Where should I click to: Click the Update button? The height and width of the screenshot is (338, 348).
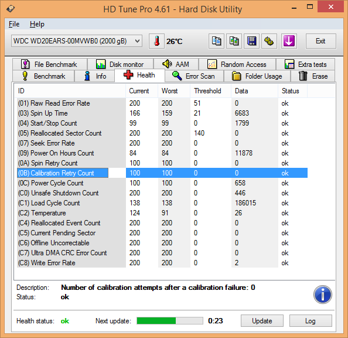(x=262, y=320)
